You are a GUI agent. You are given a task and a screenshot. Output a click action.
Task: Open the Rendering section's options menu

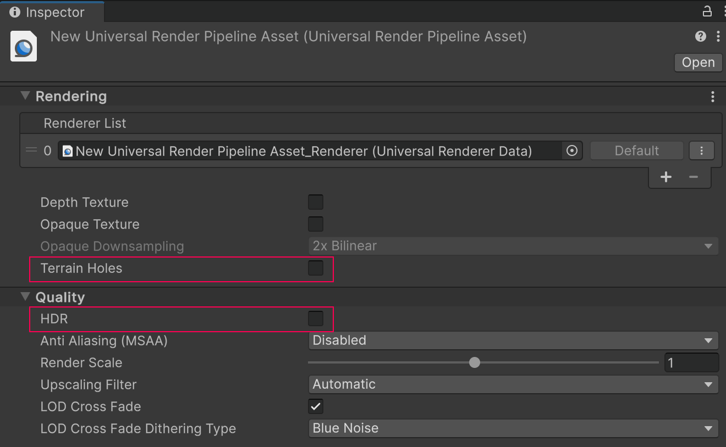pos(713,96)
